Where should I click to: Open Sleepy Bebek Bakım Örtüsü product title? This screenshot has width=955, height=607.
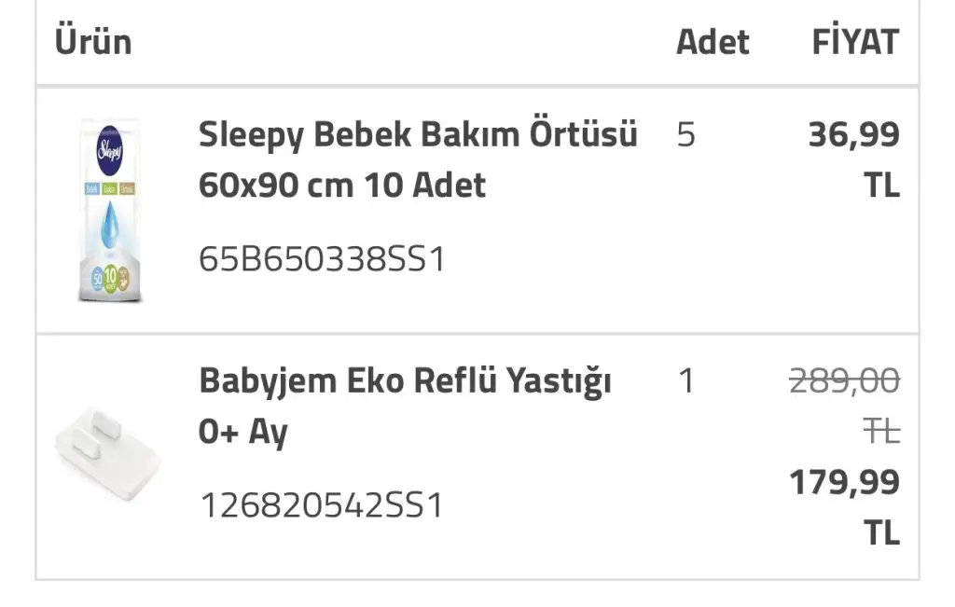(418, 133)
